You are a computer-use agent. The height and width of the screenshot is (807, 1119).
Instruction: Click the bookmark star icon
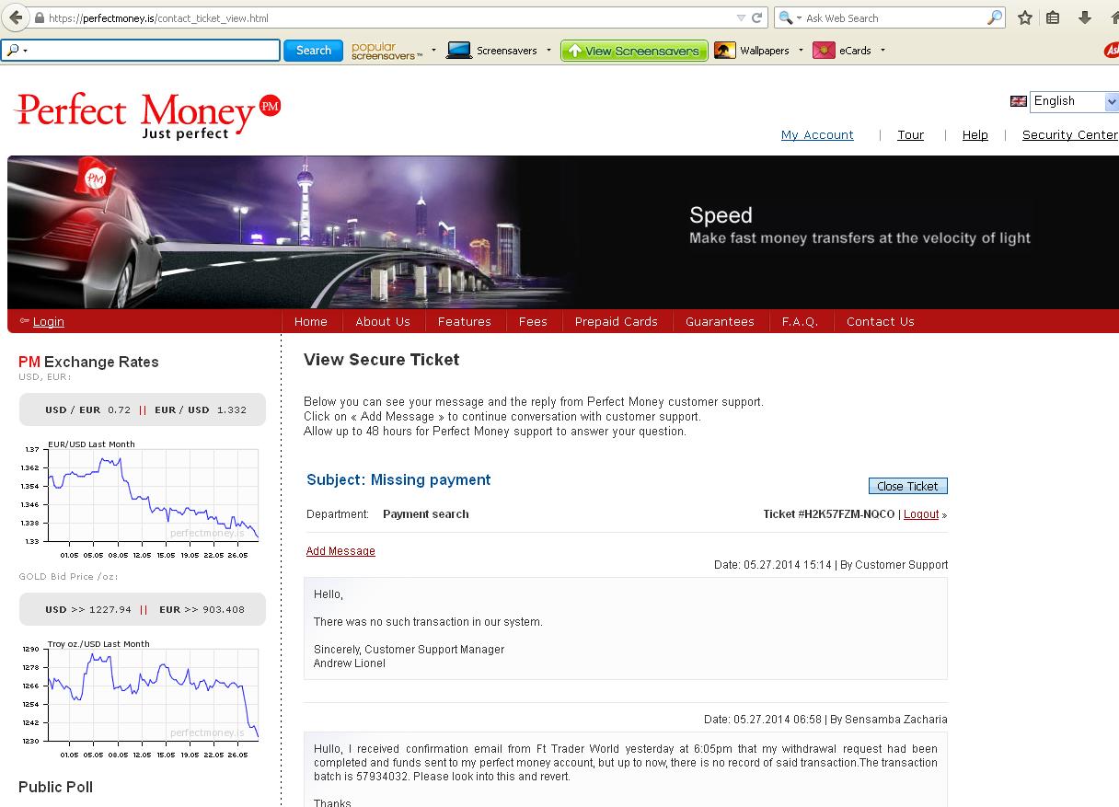pyautogui.click(x=1024, y=17)
